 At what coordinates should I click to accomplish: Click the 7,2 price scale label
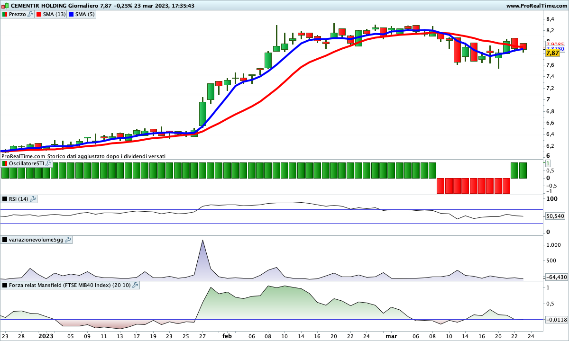pyautogui.click(x=550, y=88)
